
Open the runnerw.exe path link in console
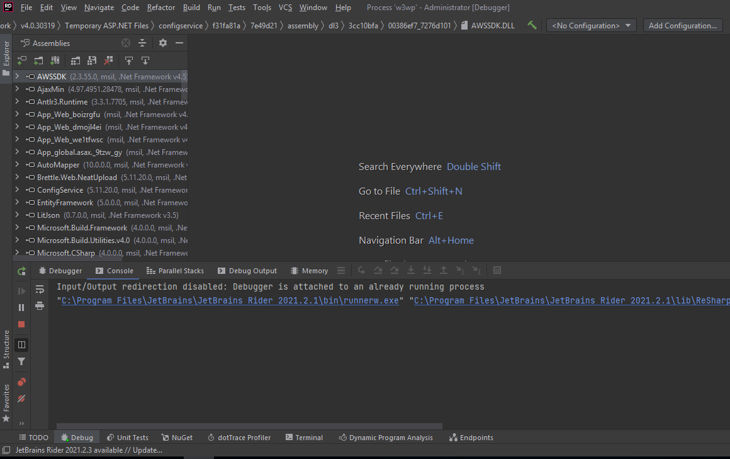point(230,300)
